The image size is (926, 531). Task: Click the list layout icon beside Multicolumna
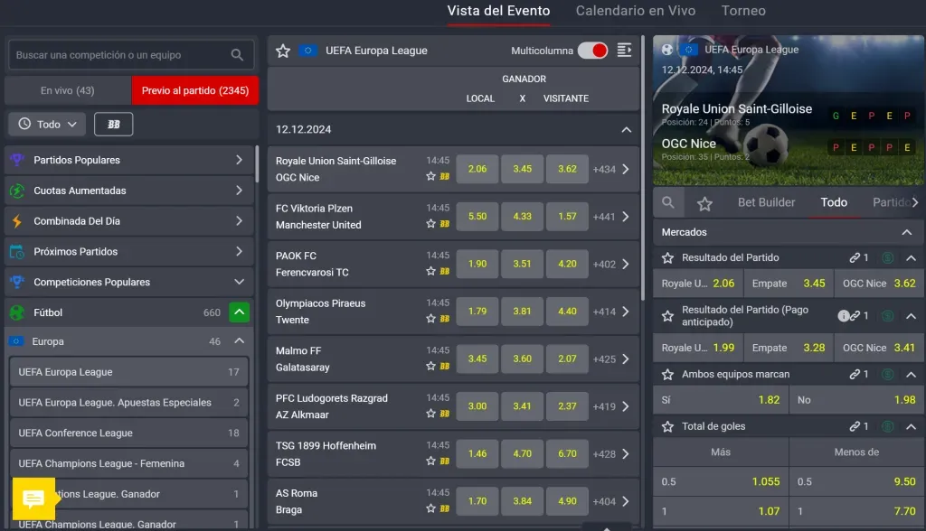[624, 51]
